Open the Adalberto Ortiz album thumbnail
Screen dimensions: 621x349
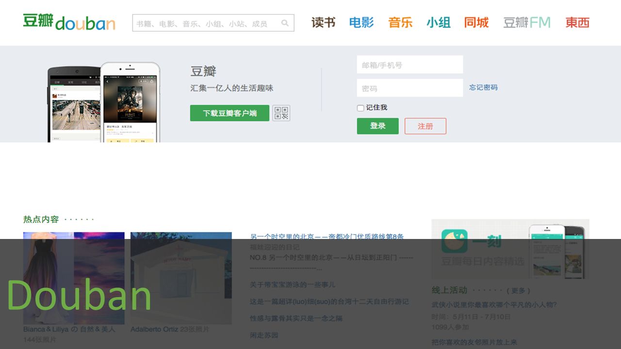[181, 278]
